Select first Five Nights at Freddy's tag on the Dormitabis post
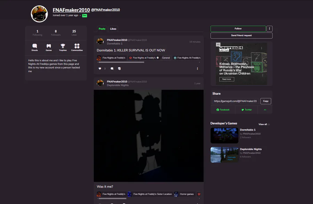The height and width of the screenshot is (204, 313). pyautogui.click(x=111, y=58)
